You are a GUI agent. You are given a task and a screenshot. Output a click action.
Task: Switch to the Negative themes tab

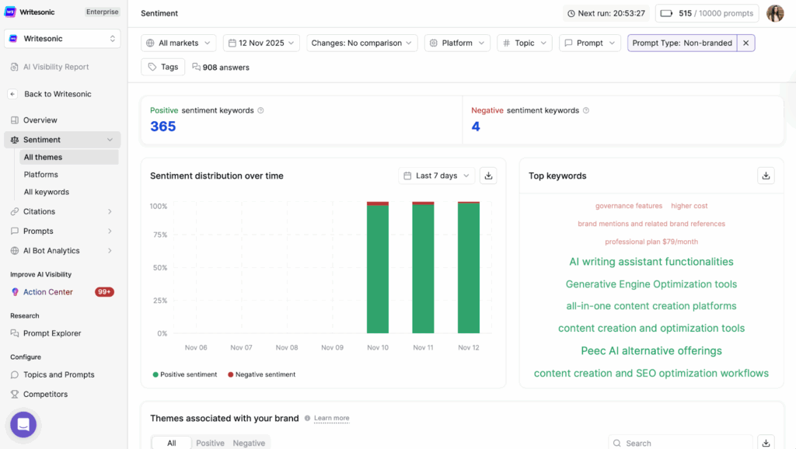[x=249, y=443]
